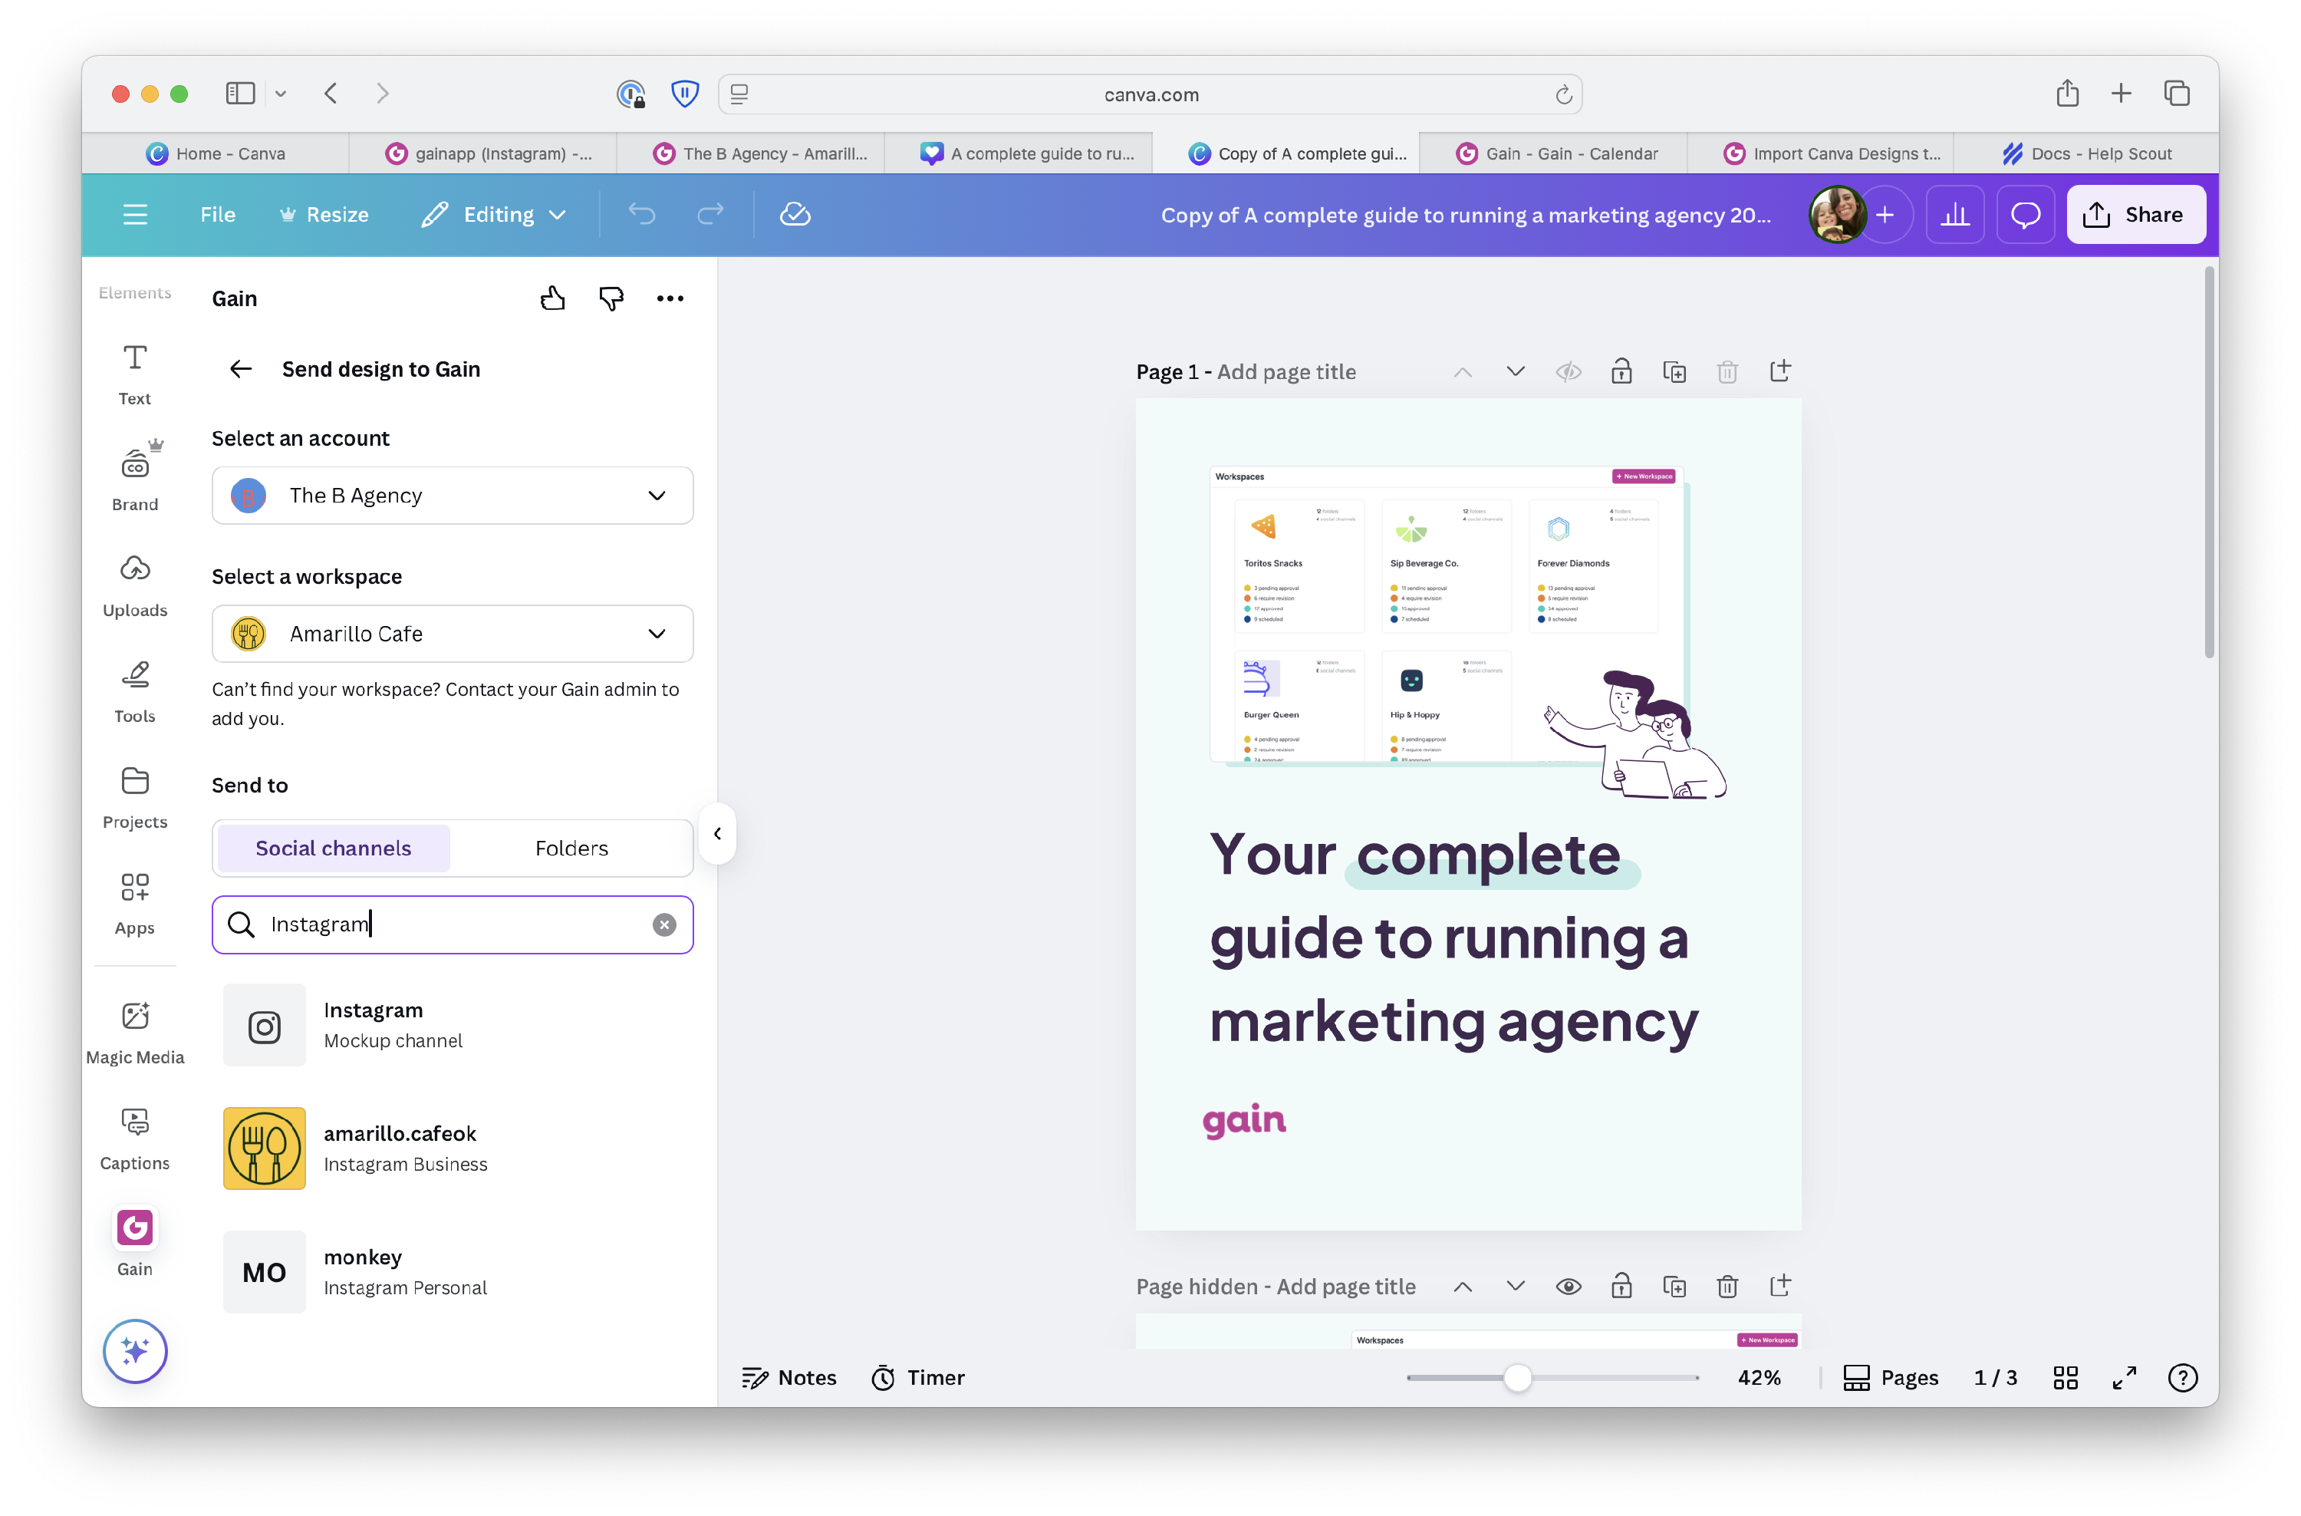2301x1516 pixels.
Task: Click the Canva Assistant sparkle button
Action: pos(134,1351)
